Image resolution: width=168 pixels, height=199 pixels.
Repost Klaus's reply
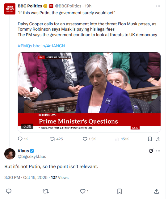pyautogui.click(x=46, y=191)
